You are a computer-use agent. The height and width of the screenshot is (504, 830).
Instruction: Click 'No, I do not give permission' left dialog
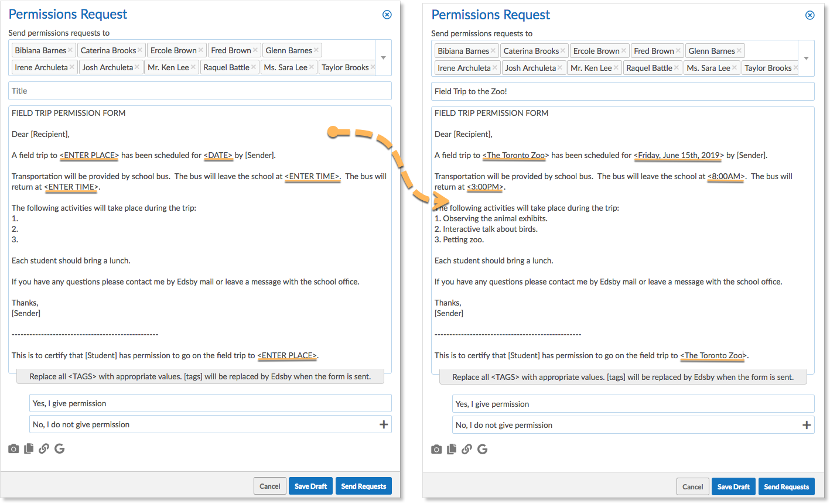(210, 424)
